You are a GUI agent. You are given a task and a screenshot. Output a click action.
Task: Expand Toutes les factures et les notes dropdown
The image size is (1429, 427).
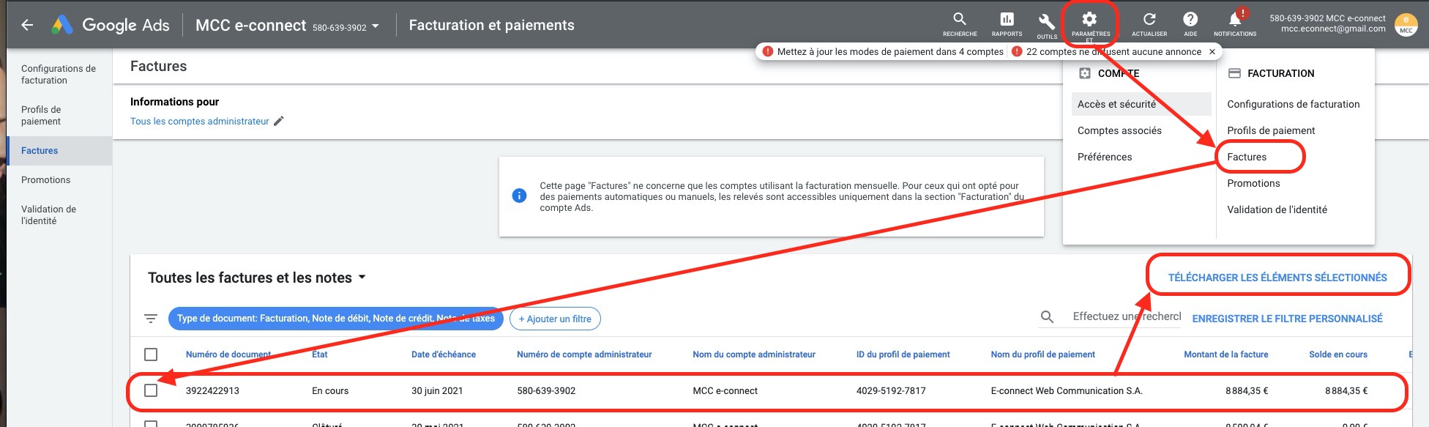362,278
